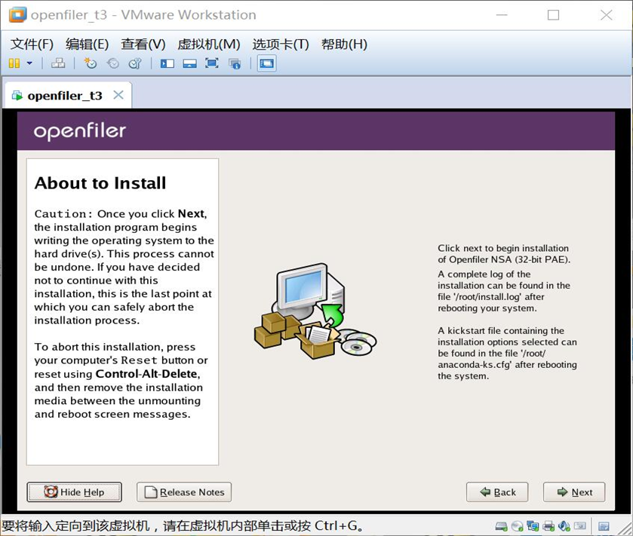The height and width of the screenshot is (536, 633).
Task: Click the VMware Workstation title bar icon
Action: (17, 15)
